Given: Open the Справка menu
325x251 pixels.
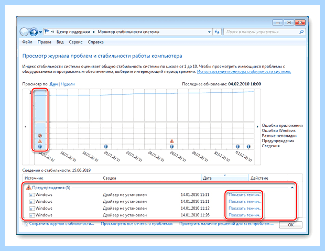Looking at the screenshot, I should [x=95, y=42].
